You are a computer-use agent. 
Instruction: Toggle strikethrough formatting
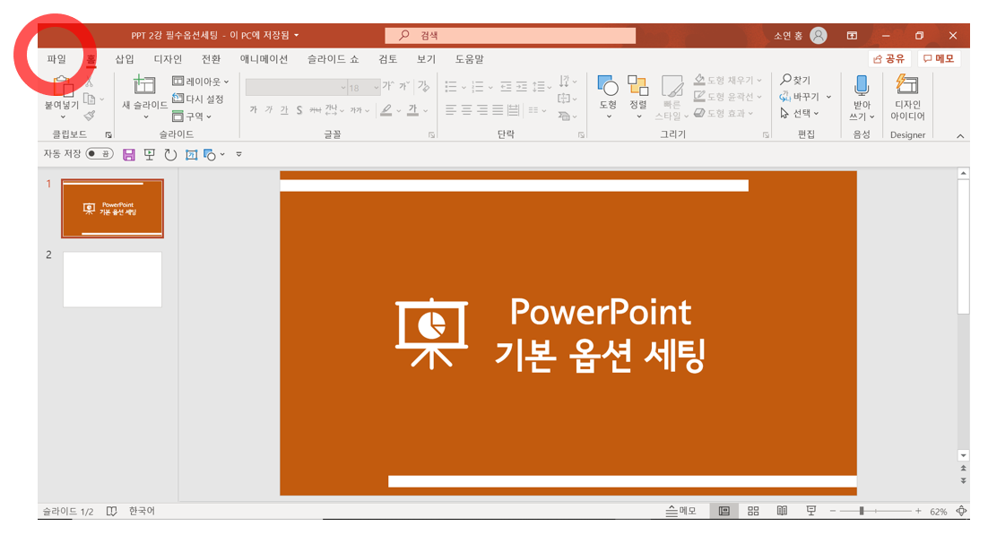point(315,110)
